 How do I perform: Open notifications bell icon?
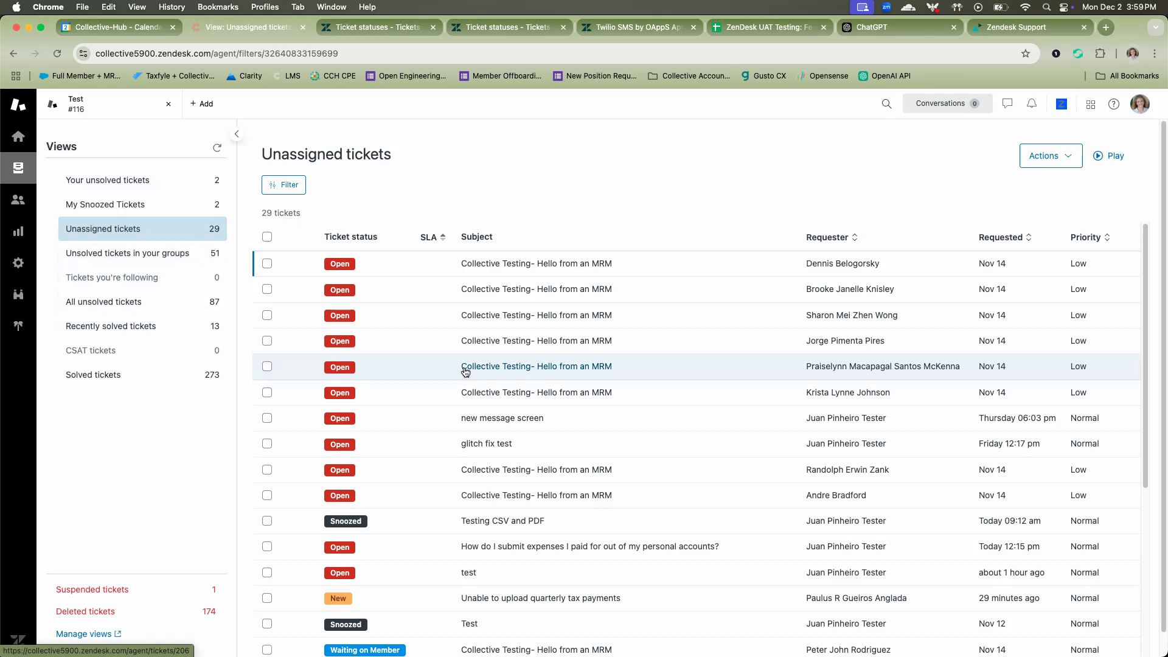(x=1032, y=104)
